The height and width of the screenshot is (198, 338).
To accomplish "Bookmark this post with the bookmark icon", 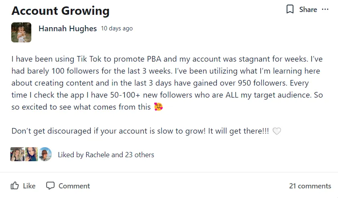I will [290, 9].
